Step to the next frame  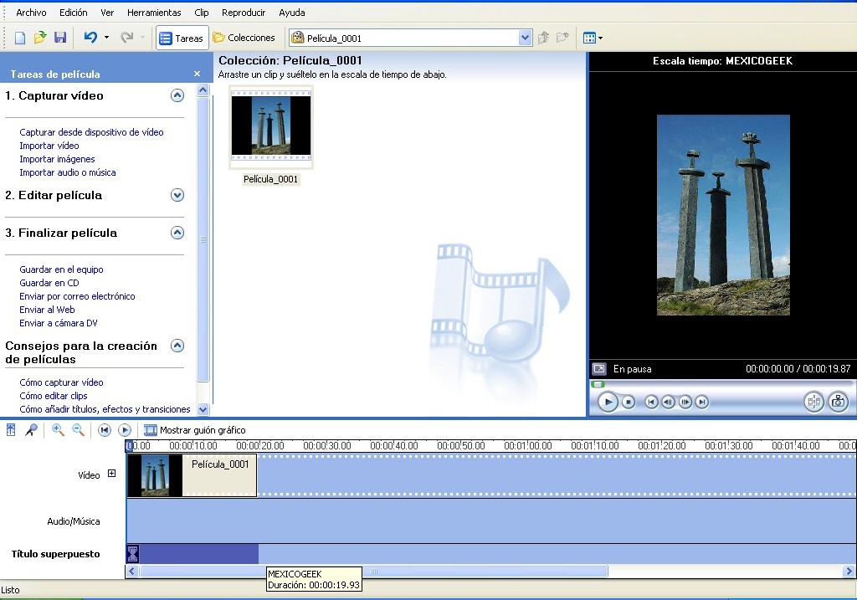685,403
